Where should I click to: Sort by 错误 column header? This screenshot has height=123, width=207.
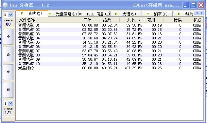click(x=174, y=20)
